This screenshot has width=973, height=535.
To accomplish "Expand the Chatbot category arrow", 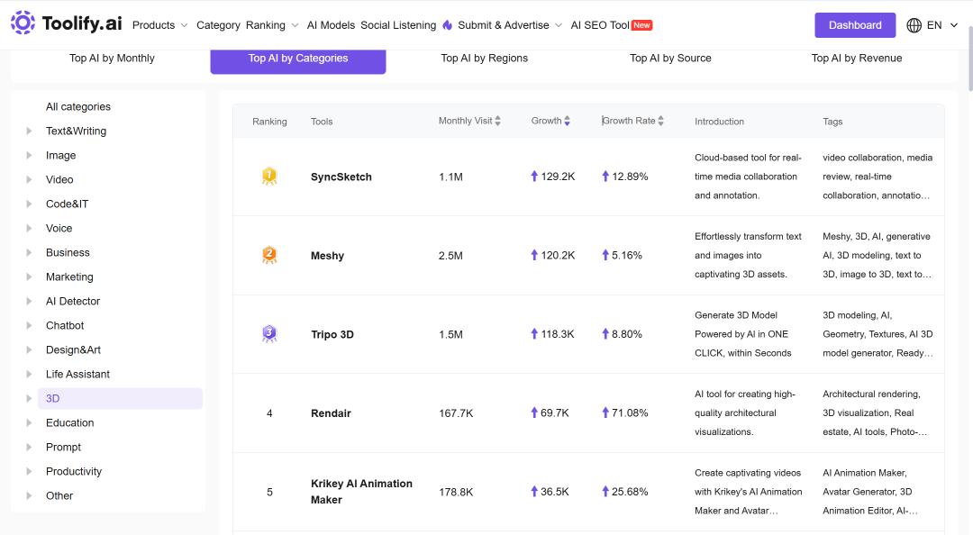I will [x=29, y=325].
